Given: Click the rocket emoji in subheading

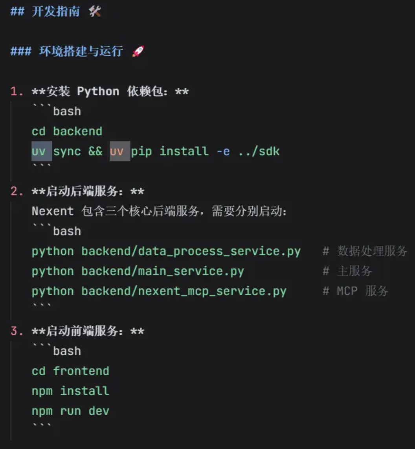Looking at the screenshot, I should [138, 51].
